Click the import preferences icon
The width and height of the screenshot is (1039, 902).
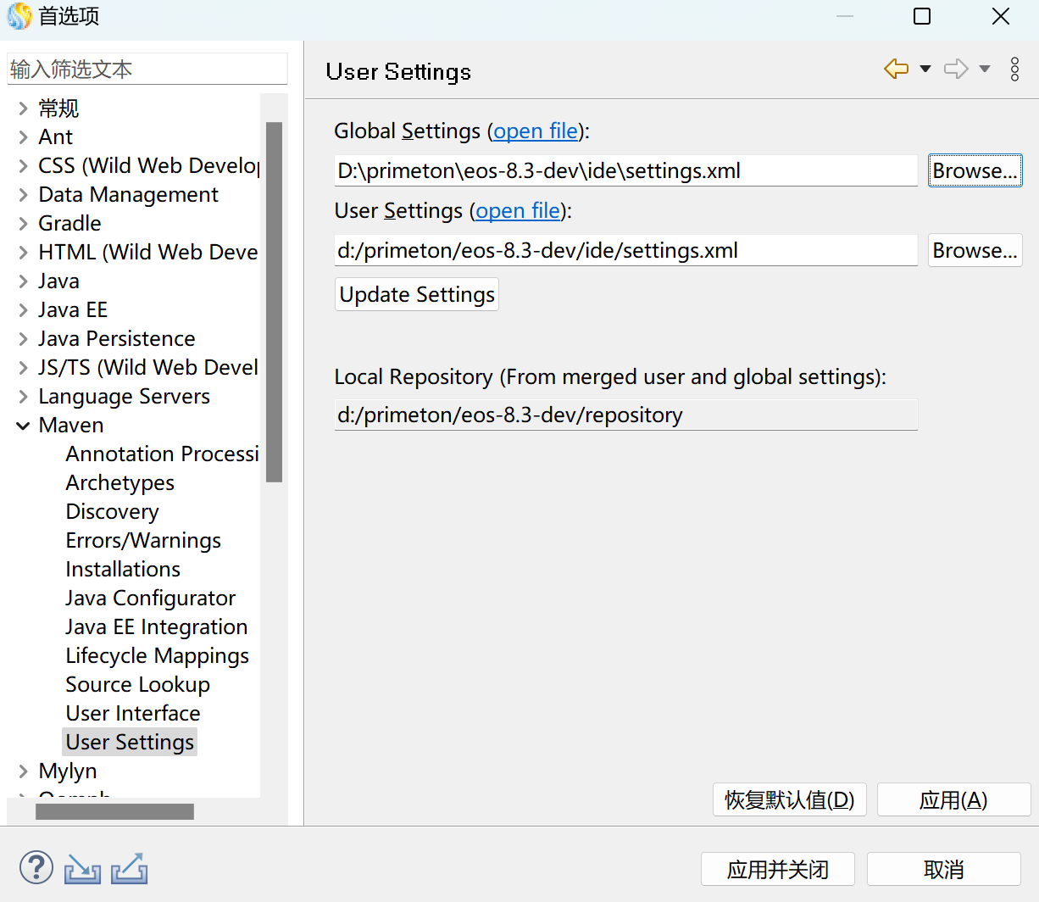83,869
